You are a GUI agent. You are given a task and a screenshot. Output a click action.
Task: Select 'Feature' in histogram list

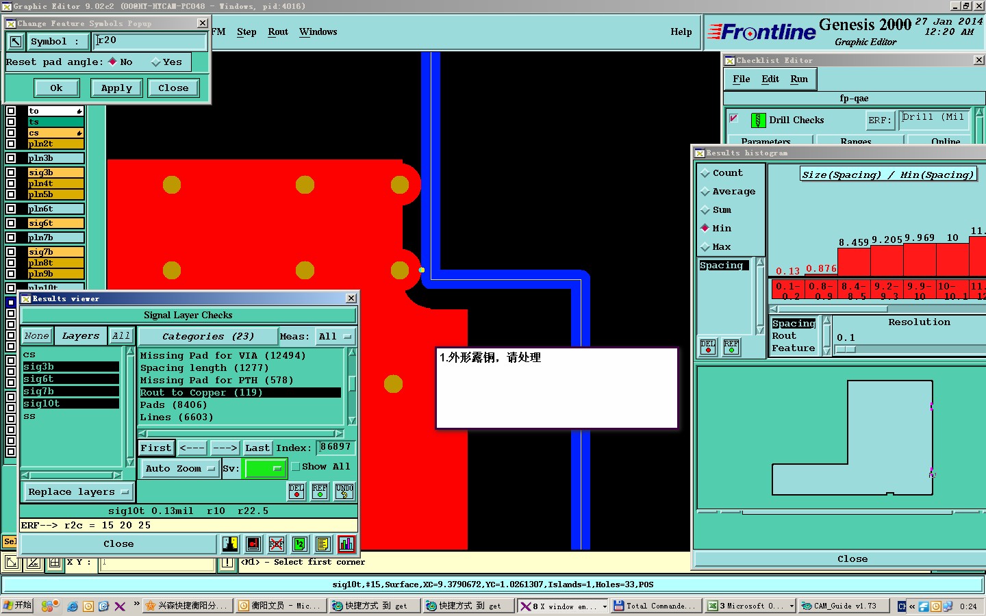794,348
